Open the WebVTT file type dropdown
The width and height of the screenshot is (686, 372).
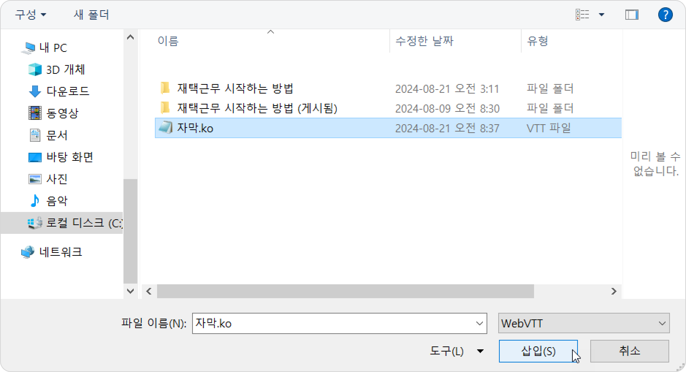point(584,323)
